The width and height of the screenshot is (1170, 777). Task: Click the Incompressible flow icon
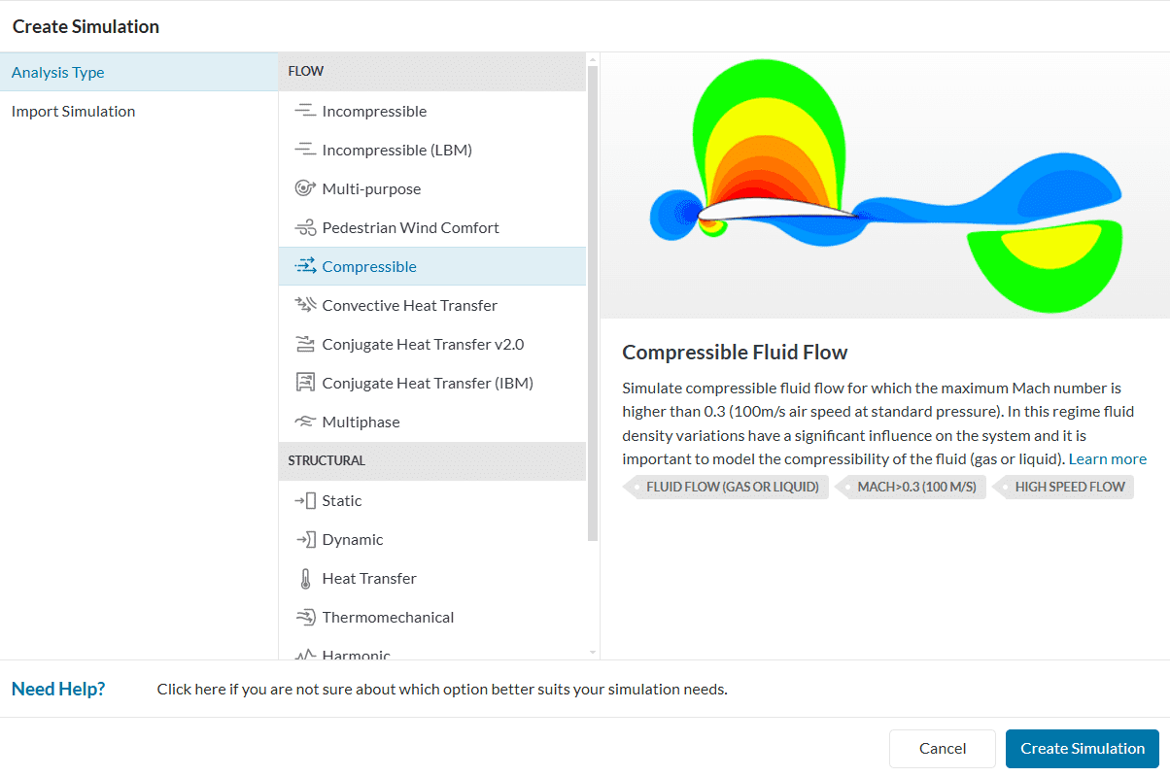305,112
